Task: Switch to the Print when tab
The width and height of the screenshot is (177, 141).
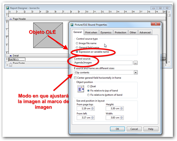Action: click(x=91, y=33)
